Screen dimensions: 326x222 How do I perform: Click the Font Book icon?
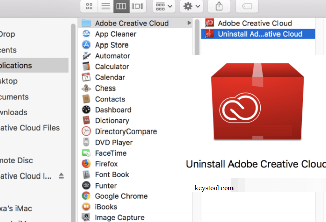click(x=86, y=174)
